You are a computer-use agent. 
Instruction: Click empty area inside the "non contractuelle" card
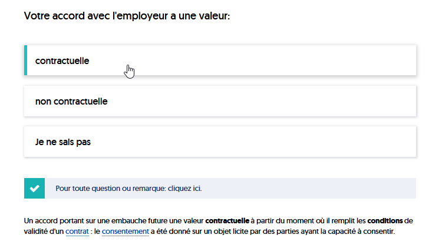[x=262, y=101]
